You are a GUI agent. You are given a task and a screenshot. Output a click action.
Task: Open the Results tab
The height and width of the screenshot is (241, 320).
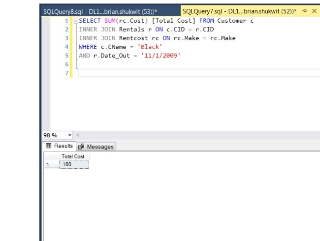click(x=59, y=146)
